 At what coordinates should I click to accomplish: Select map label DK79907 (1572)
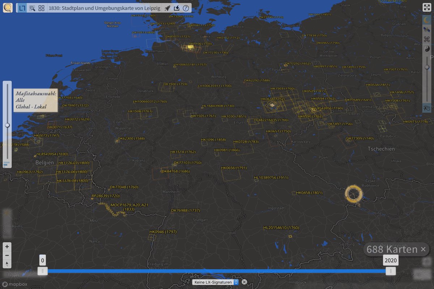(x=75, y=105)
